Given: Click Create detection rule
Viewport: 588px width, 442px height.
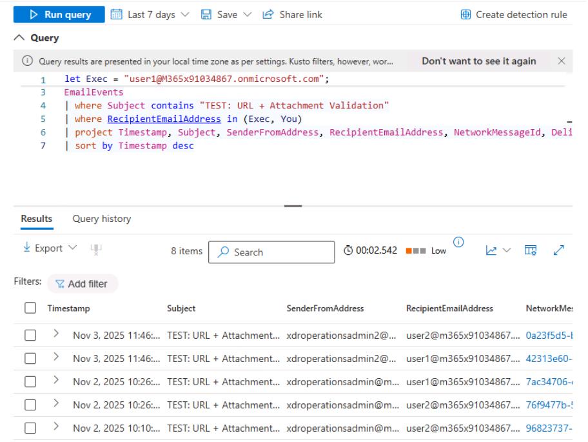Looking at the screenshot, I should click(x=514, y=14).
